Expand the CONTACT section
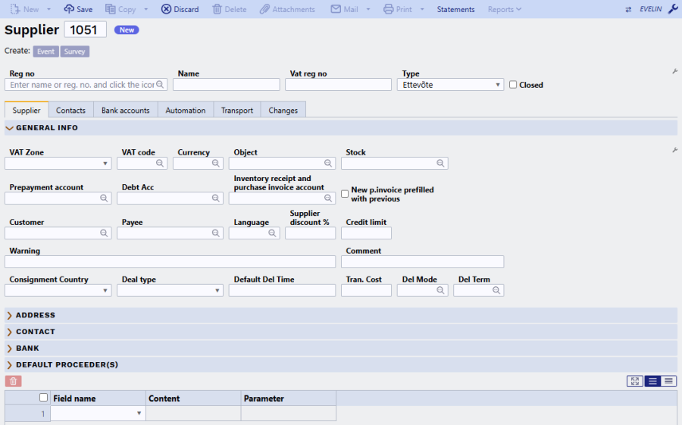The width and height of the screenshot is (682, 425). tap(10, 332)
